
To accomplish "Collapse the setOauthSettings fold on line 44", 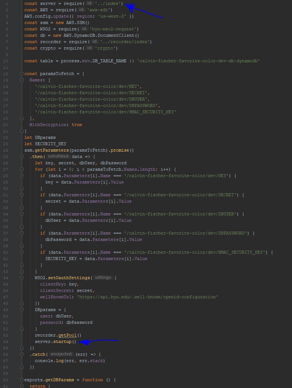I will [22, 278].
